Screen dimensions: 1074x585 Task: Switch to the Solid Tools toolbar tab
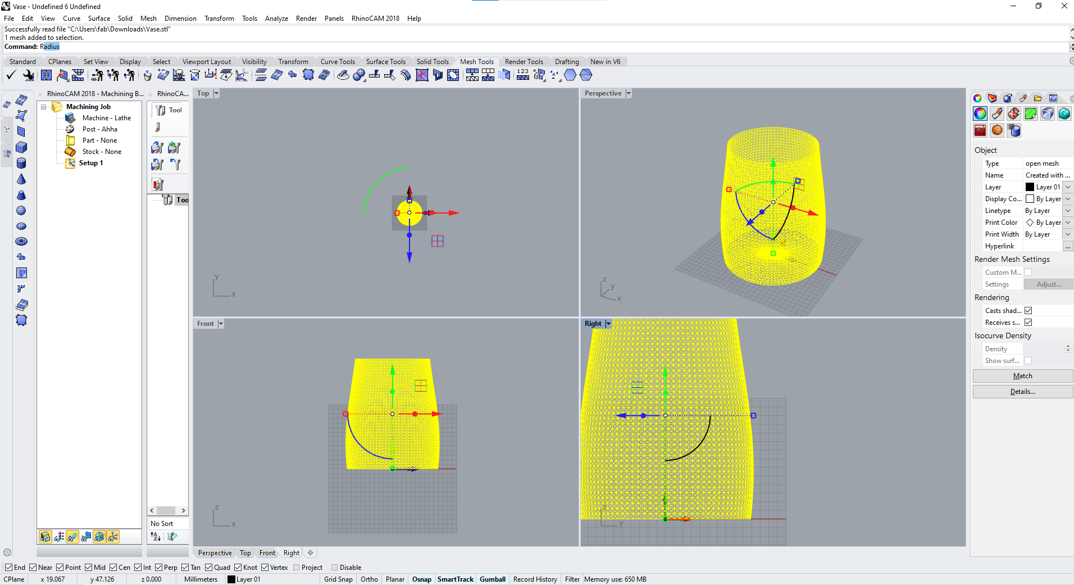[x=433, y=62]
